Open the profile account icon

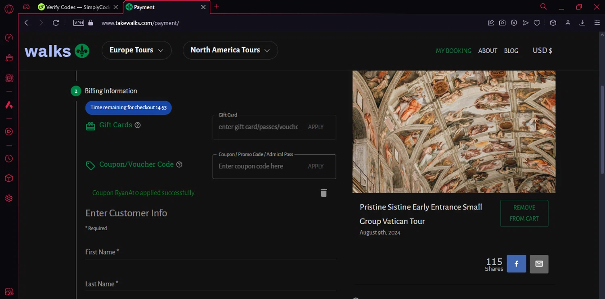[568, 23]
